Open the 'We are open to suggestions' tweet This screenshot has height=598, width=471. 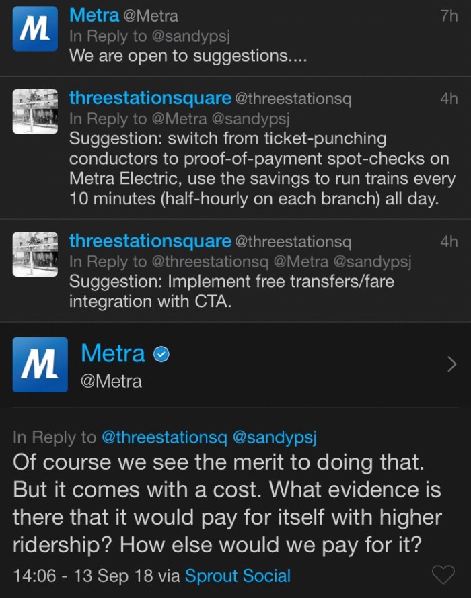188,56
